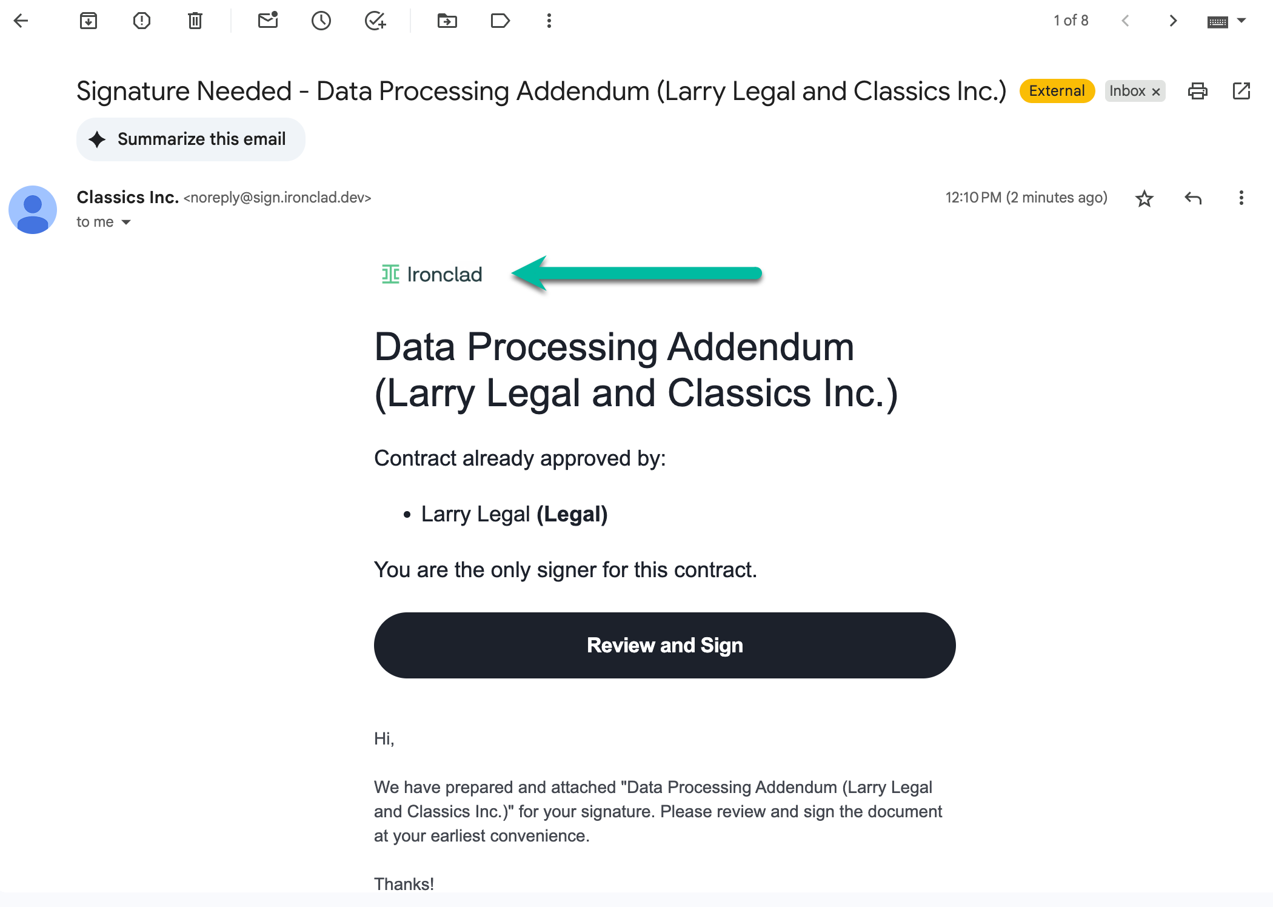
Task: Open the Move to folder icon
Action: click(x=447, y=21)
